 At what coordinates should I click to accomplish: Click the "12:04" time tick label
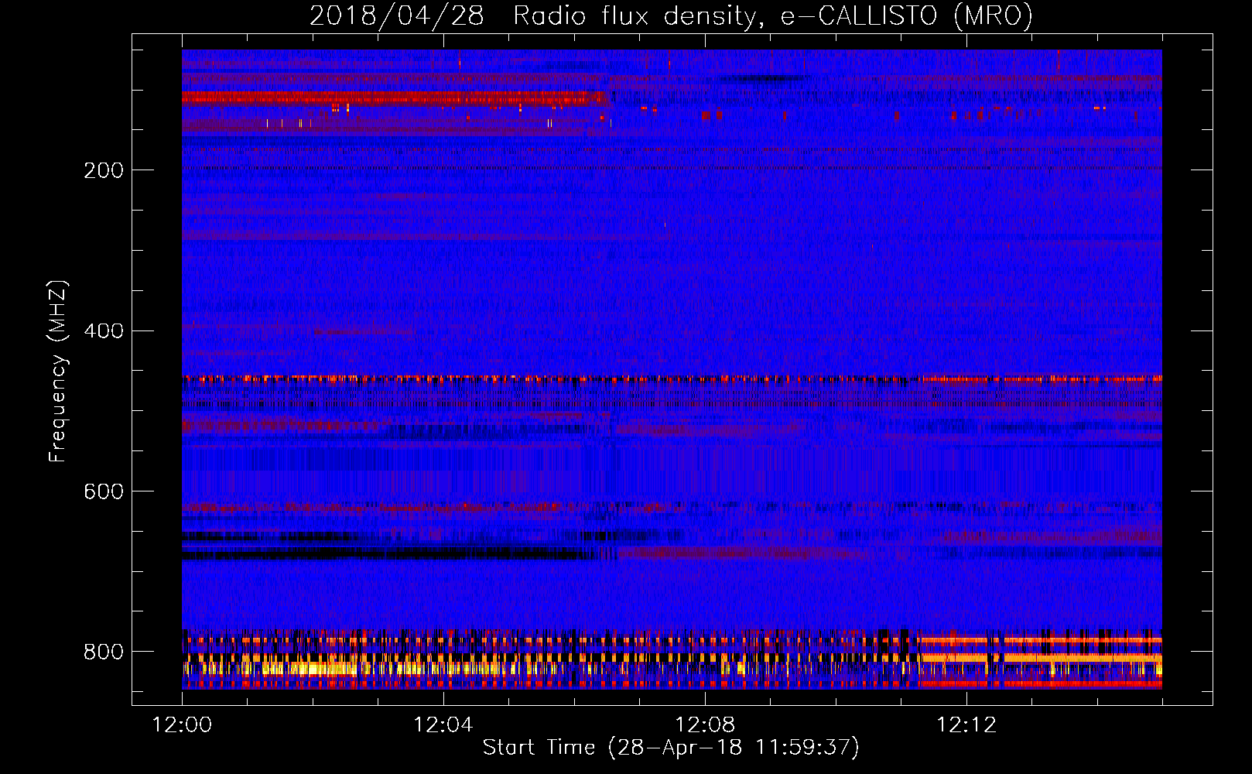coord(443,725)
